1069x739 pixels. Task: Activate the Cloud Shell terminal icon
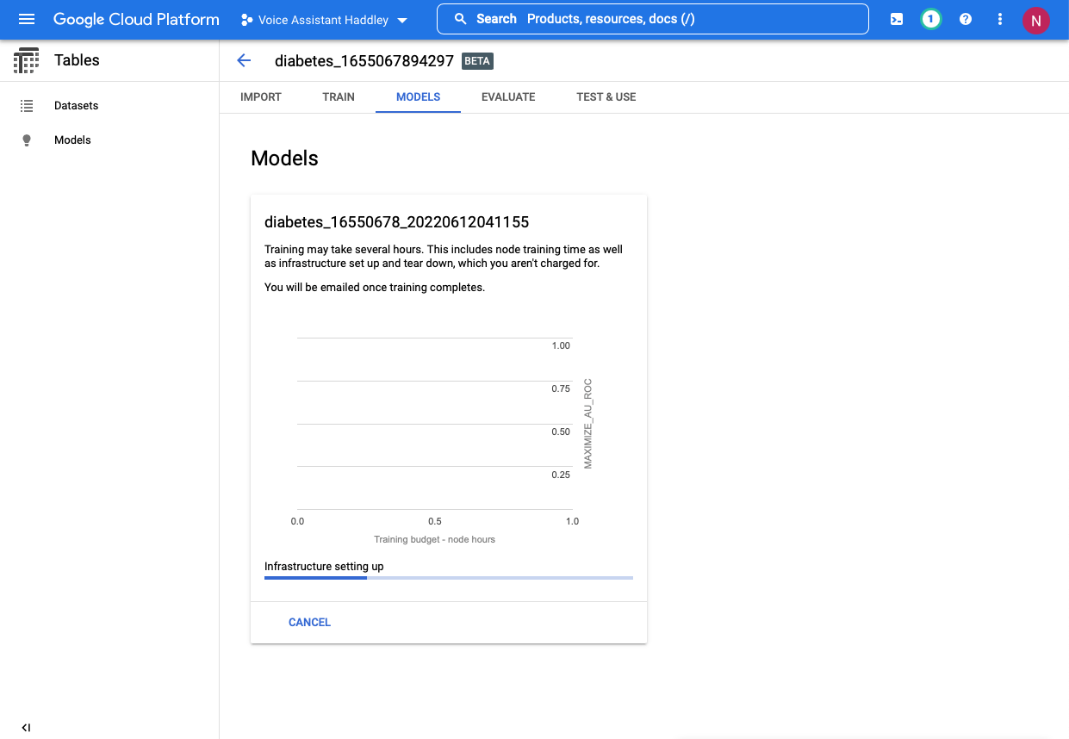(x=897, y=19)
